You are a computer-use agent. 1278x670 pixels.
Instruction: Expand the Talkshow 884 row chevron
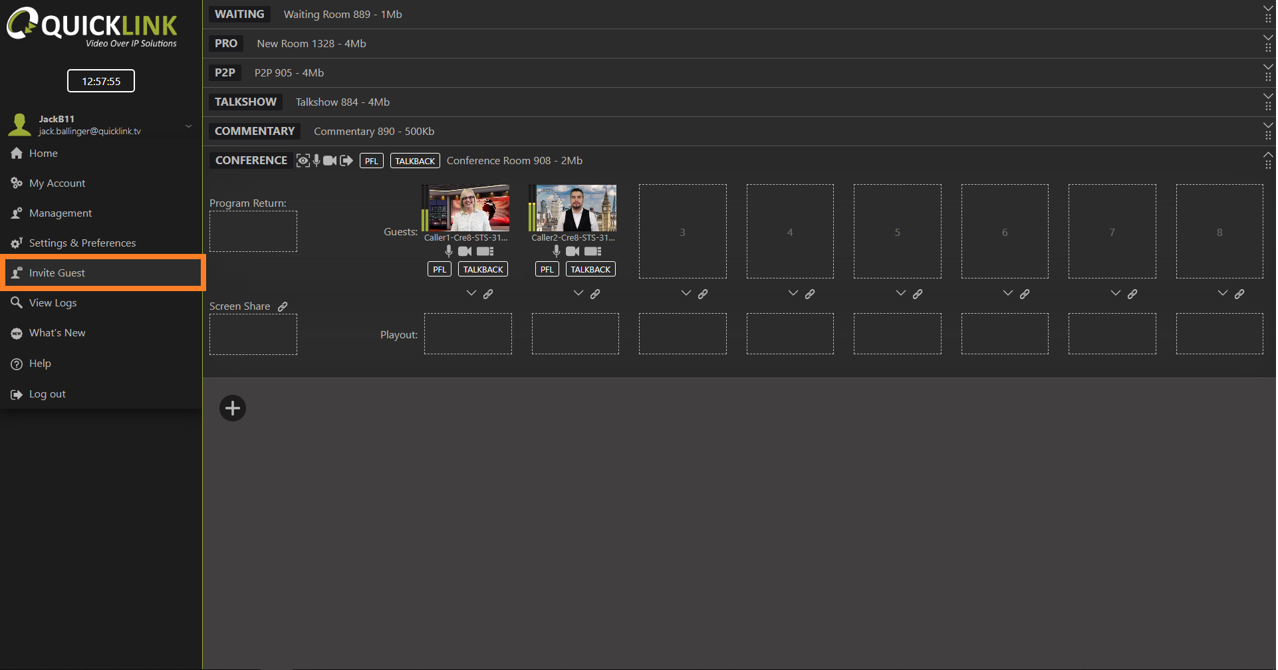point(1268,96)
